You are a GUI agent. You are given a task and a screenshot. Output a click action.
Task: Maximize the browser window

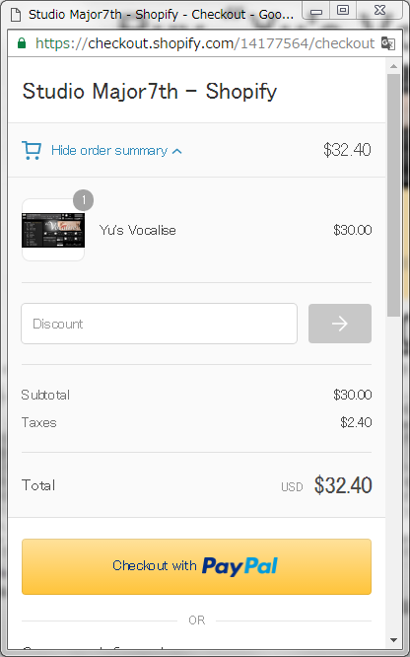343,11
